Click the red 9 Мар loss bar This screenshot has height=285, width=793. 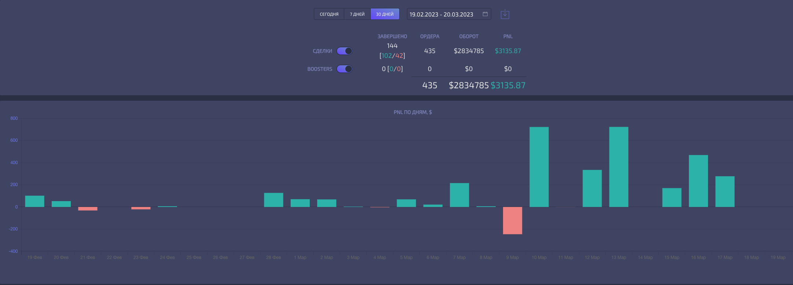click(x=513, y=221)
